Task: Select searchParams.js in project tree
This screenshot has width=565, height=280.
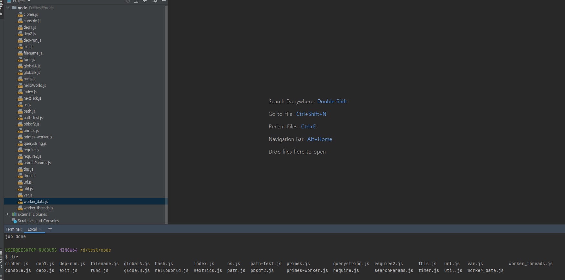Action: [x=37, y=163]
